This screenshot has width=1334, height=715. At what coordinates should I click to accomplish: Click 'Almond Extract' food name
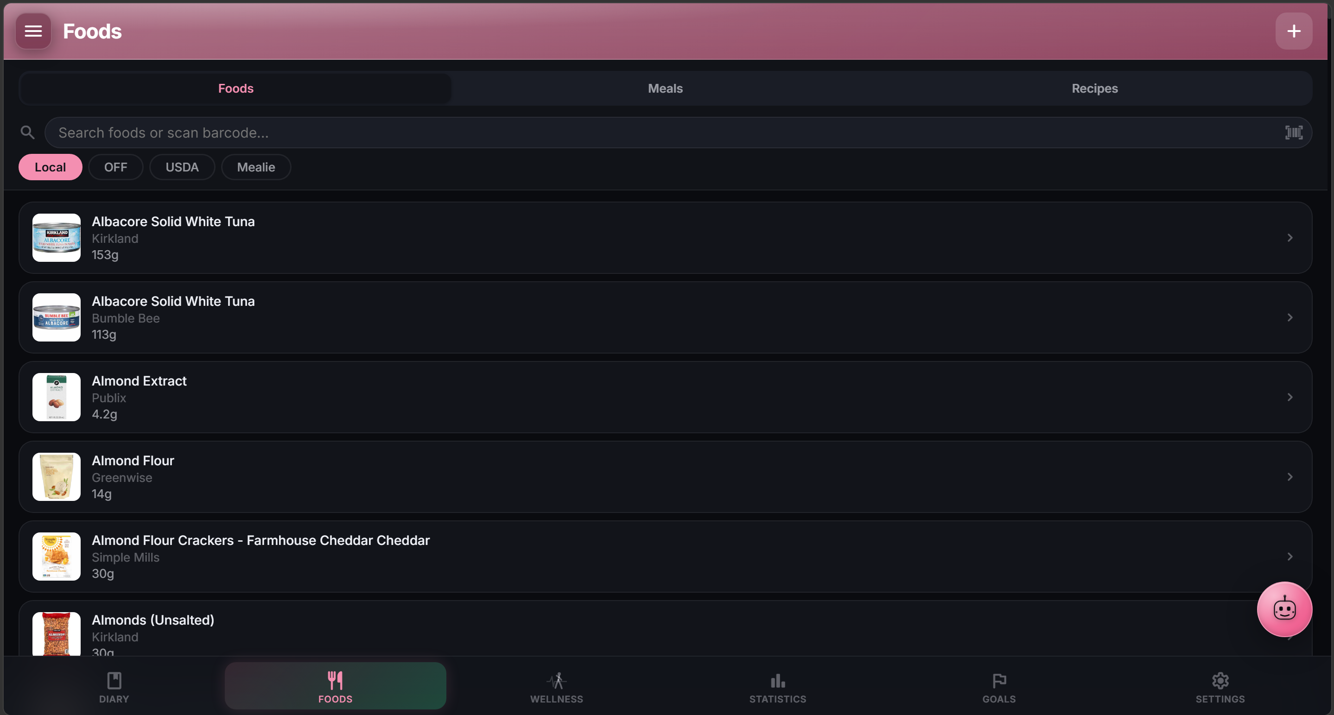pyautogui.click(x=140, y=381)
